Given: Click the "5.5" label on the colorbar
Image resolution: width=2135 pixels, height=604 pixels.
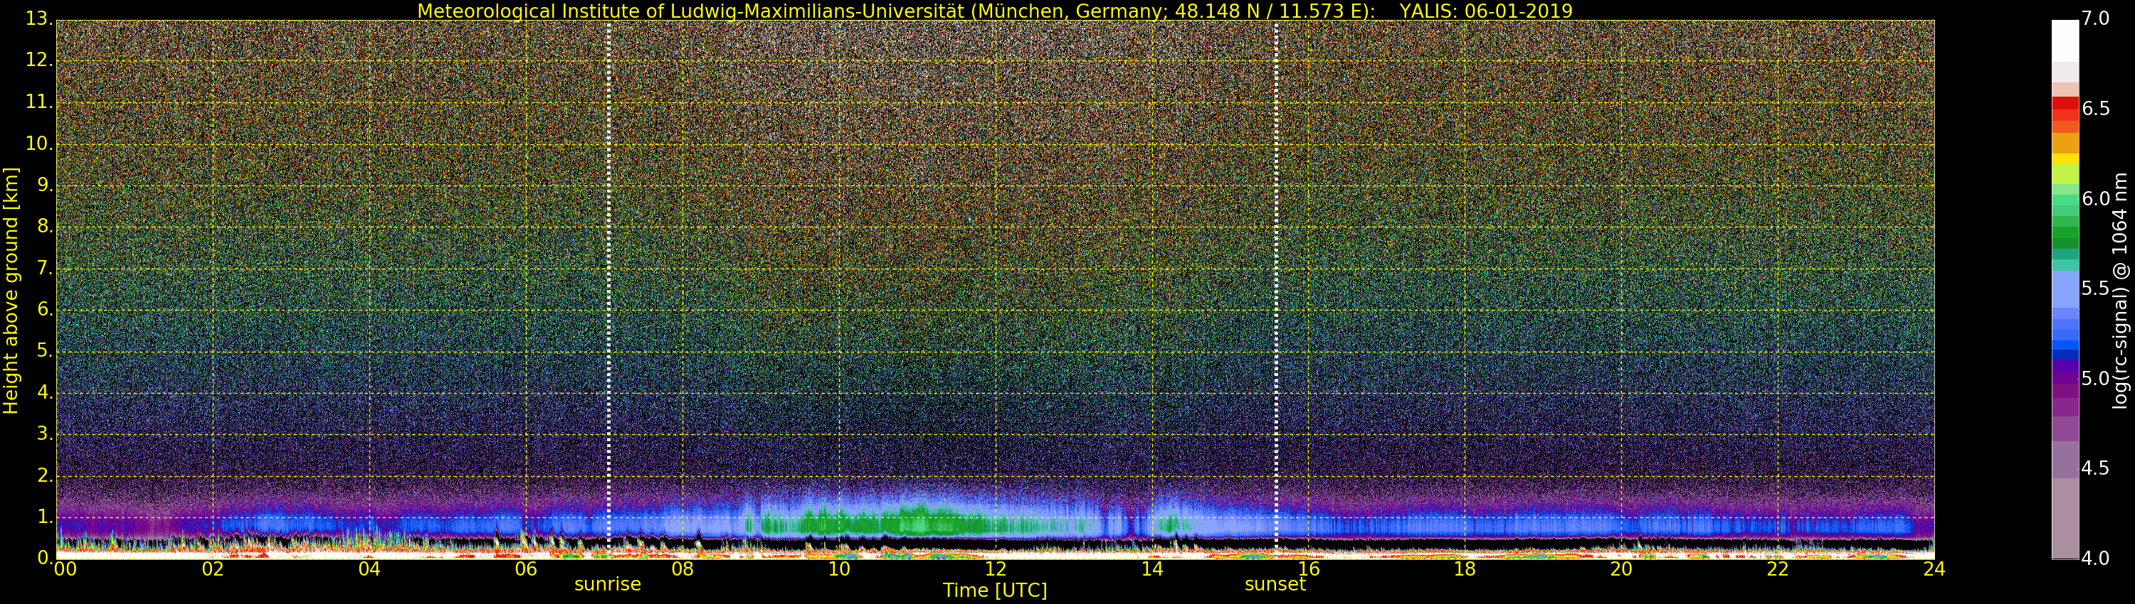Looking at the screenshot, I should coord(2095,288).
